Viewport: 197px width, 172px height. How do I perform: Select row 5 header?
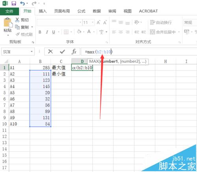(x=4, y=93)
